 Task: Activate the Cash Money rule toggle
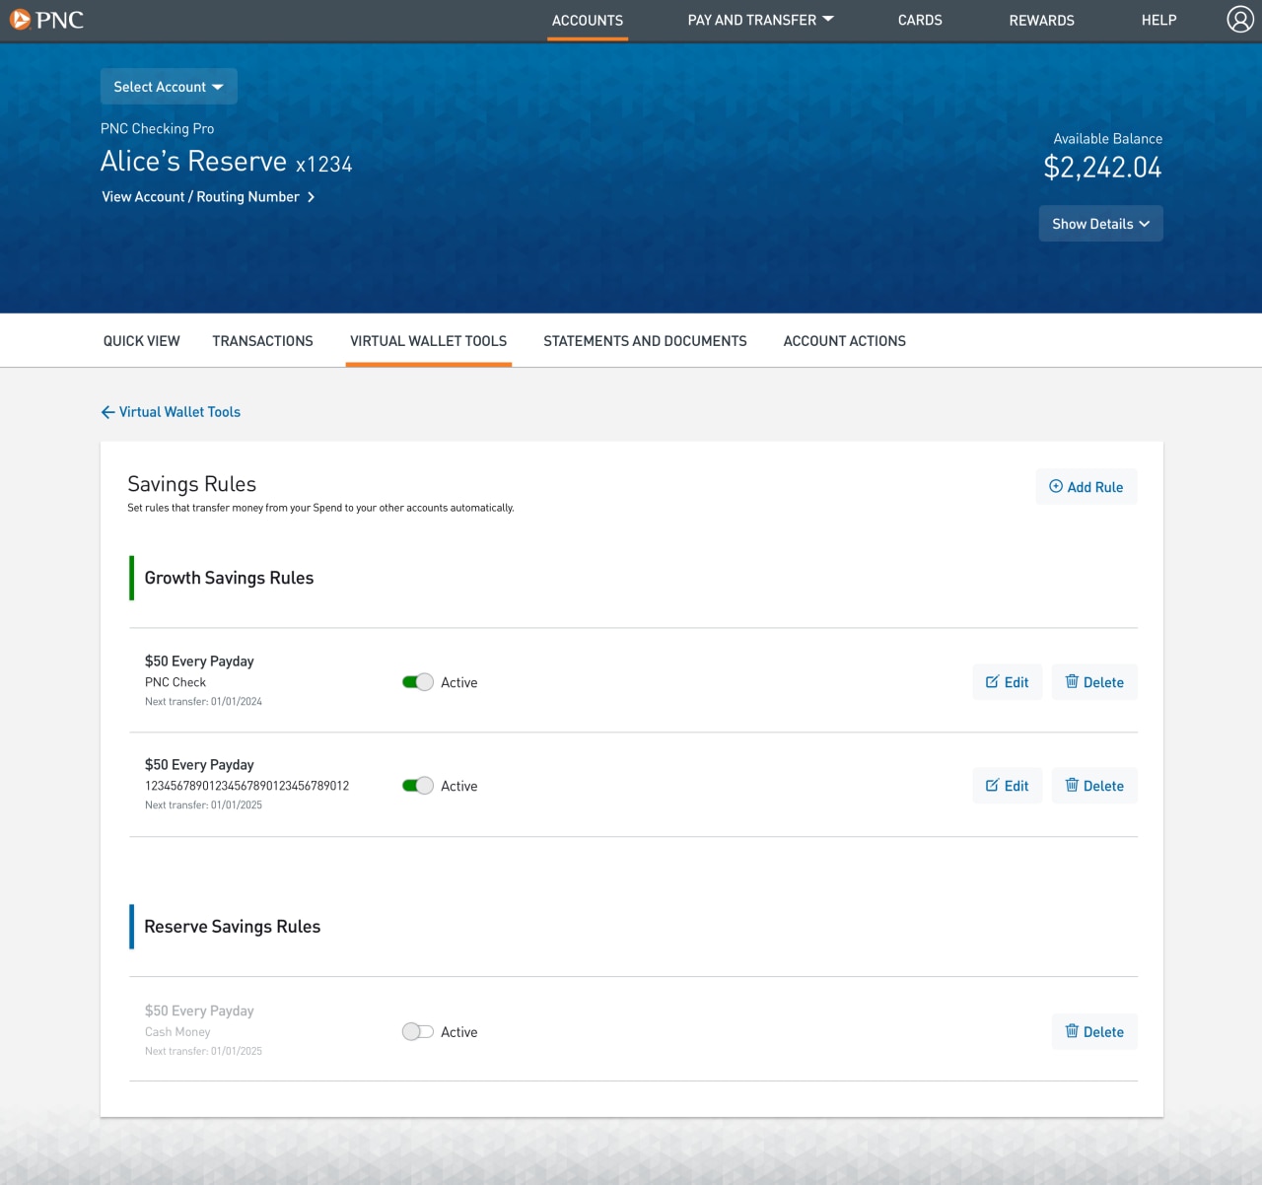417,1031
